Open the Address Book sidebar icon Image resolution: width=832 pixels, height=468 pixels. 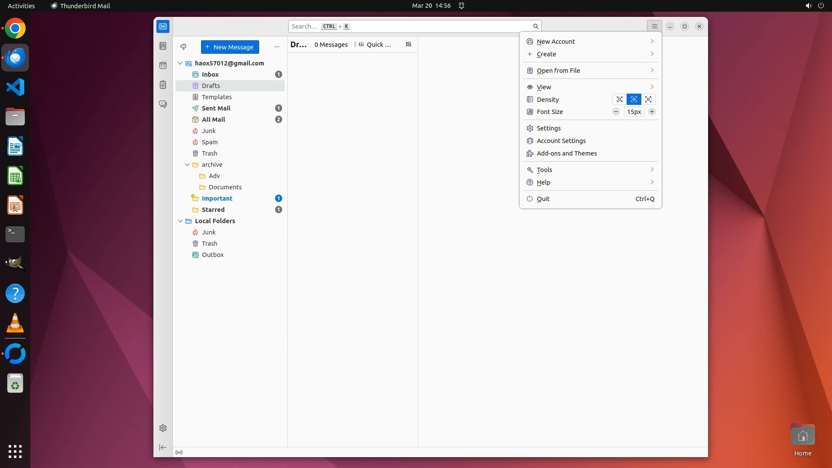coord(163,46)
